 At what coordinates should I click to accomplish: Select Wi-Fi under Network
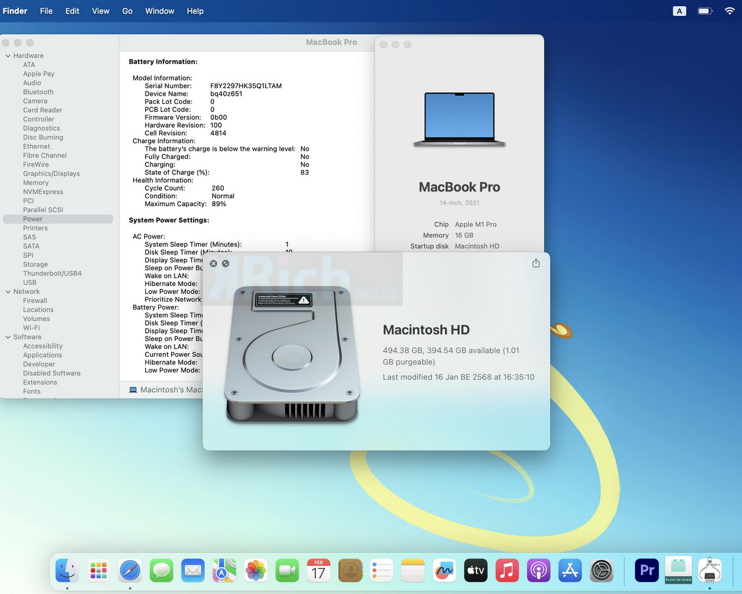(31, 328)
